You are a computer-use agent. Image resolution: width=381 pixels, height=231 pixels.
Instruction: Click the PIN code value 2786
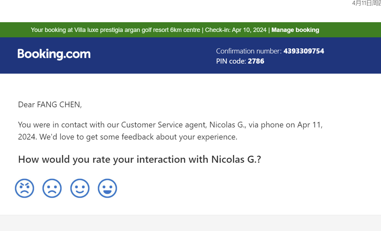point(256,61)
